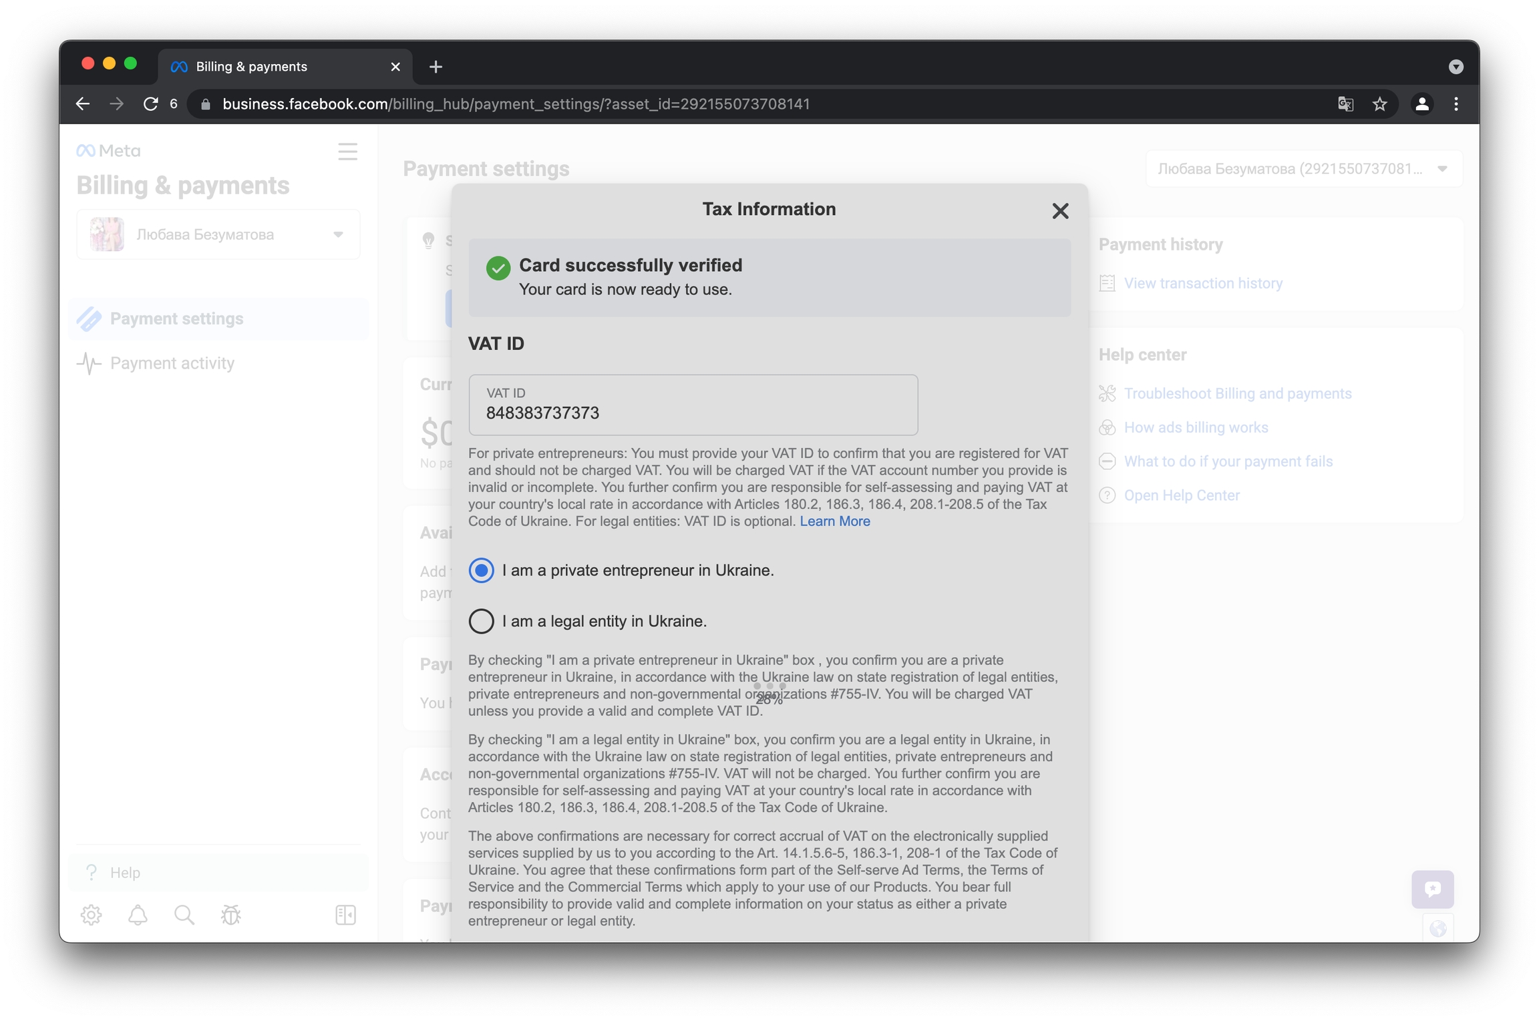
Task: Open How ads billing works link
Action: [x=1196, y=427]
